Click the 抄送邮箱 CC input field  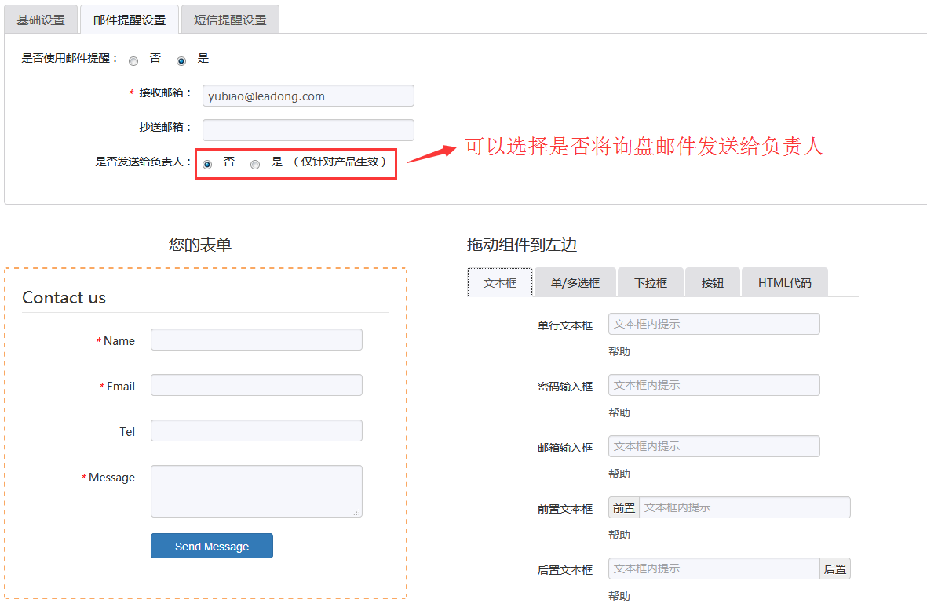[x=308, y=129]
